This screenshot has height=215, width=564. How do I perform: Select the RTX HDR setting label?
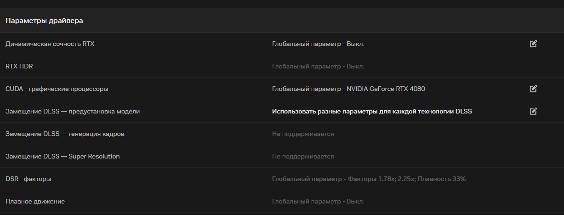click(x=19, y=66)
